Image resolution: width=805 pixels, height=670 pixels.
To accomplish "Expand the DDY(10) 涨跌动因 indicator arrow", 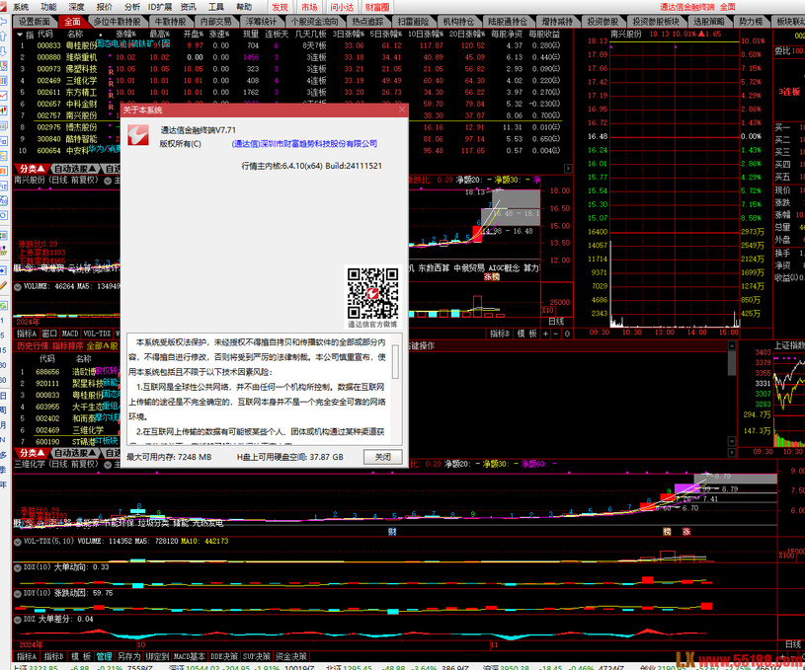I will (x=18, y=594).
